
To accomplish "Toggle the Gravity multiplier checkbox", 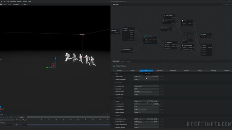I will click(x=114, y=104).
